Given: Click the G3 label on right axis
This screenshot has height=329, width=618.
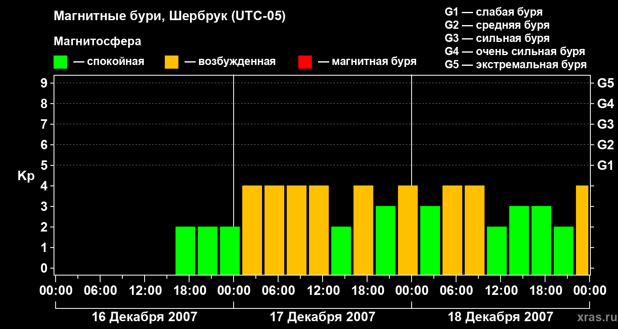Looking at the screenshot, I should click(605, 124).
